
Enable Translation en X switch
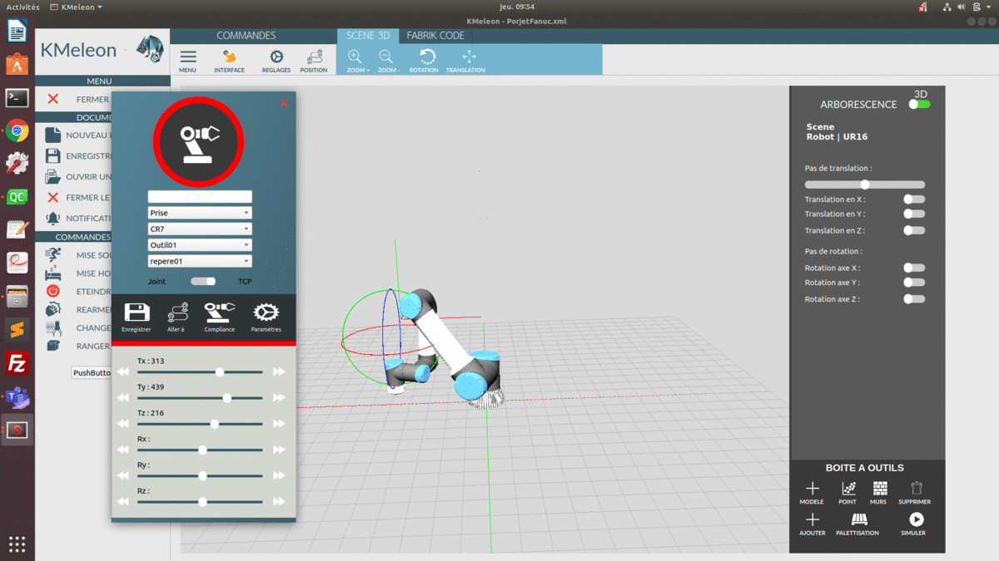(x=914, y=199)
